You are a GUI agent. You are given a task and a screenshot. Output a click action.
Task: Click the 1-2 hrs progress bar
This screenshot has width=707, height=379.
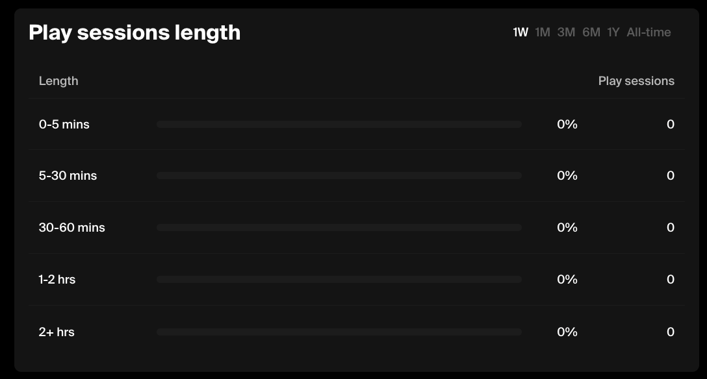pos(339,280)
